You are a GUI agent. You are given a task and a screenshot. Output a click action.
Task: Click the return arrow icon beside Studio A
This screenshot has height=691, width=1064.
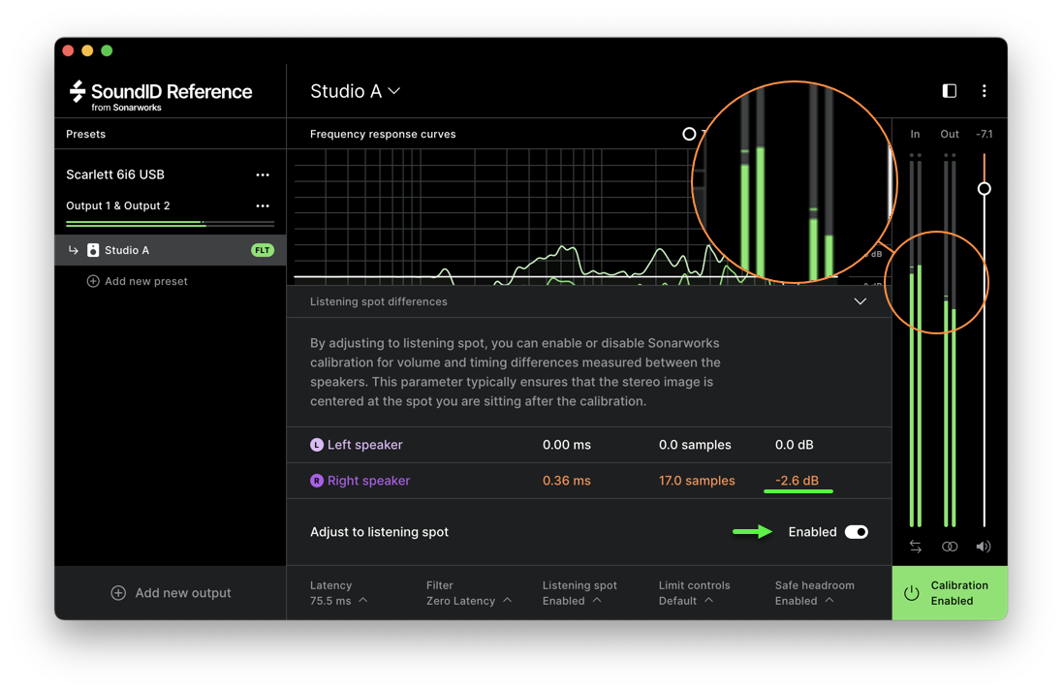(74, 250)
